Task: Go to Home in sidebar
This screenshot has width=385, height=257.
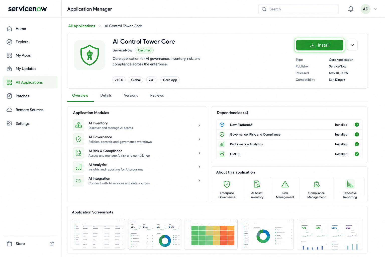Action: point(30,29)
